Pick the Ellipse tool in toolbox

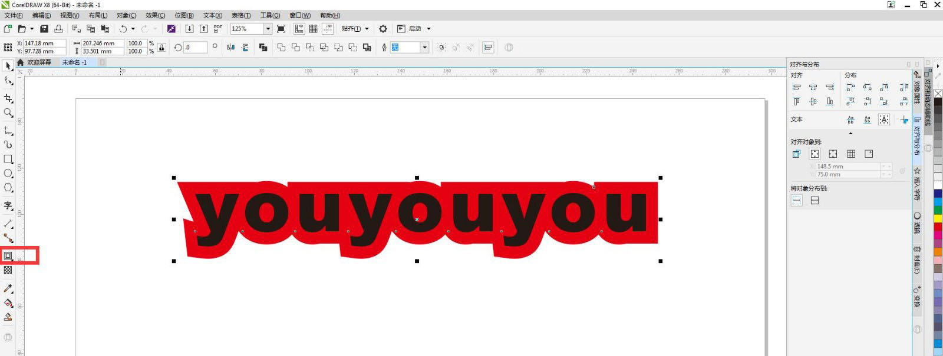8,174
